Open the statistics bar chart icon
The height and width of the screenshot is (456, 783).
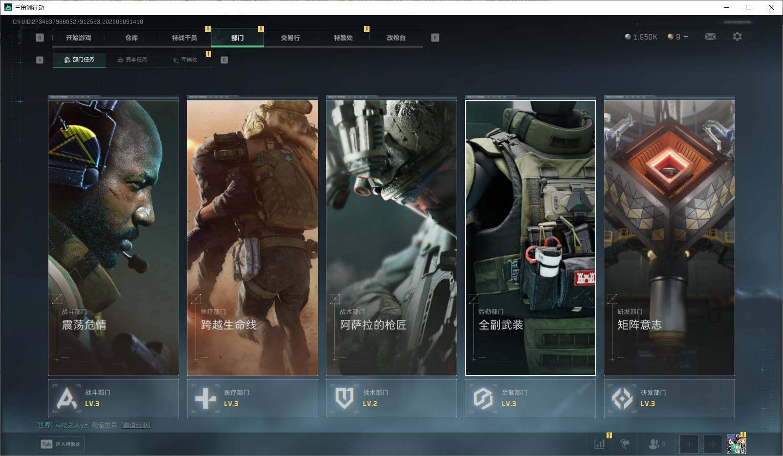[600, 444]
